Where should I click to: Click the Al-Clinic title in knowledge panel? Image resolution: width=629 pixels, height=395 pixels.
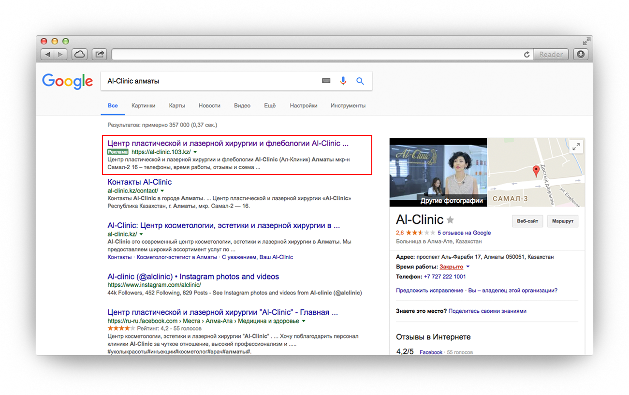420,219
